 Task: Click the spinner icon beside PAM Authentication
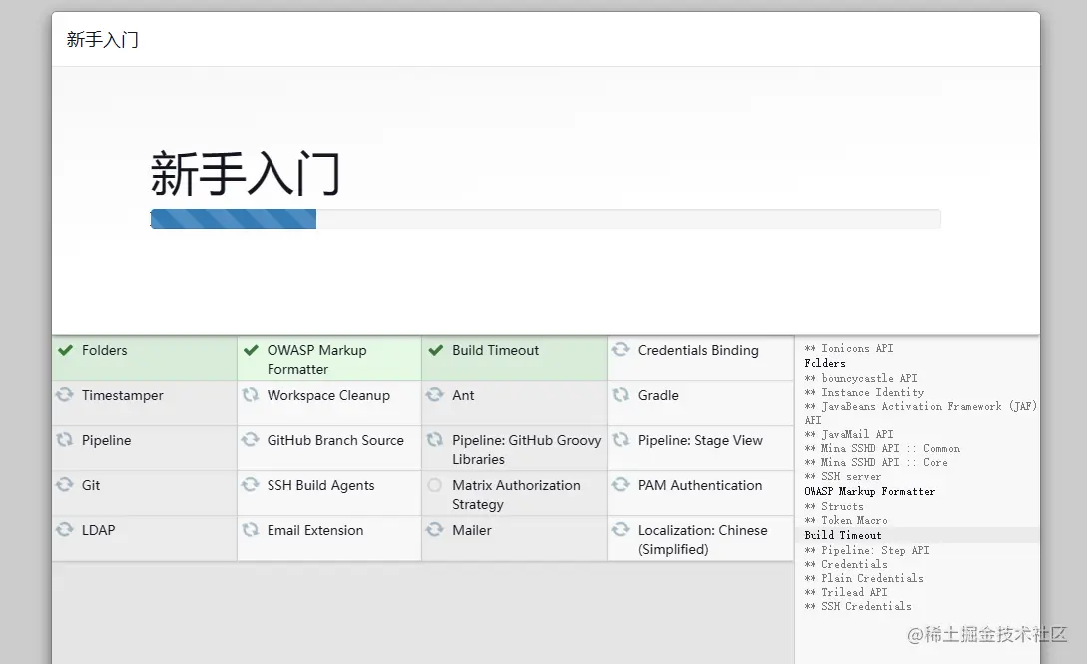coord(621,484)
